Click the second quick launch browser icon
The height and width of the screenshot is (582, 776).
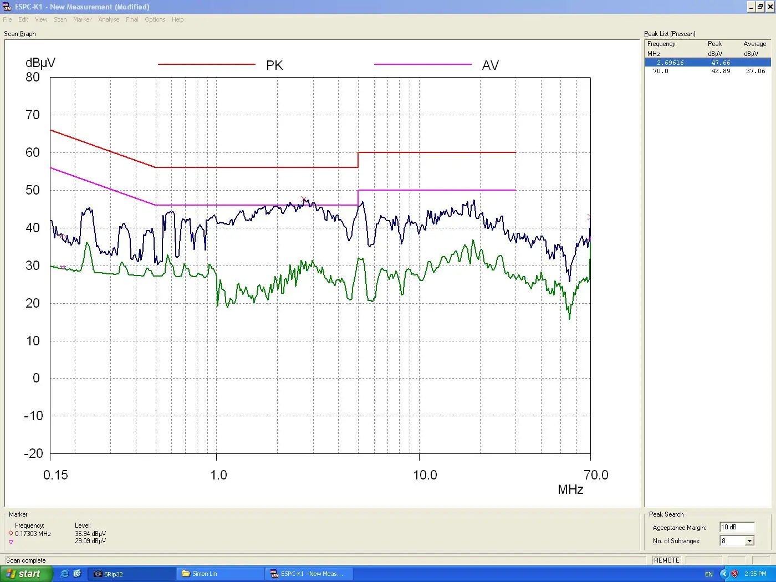(x=77, y=574)
